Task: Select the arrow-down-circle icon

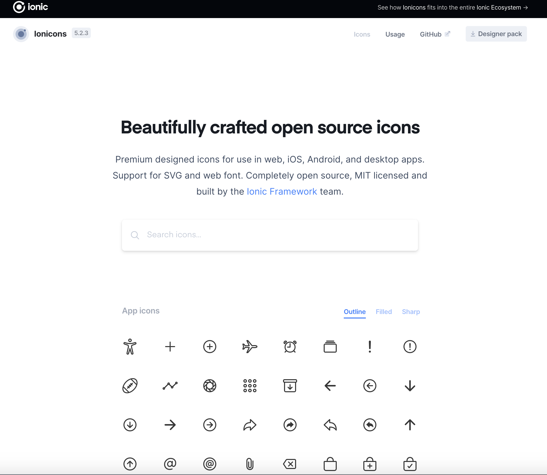Action: [x=130, y=425]
